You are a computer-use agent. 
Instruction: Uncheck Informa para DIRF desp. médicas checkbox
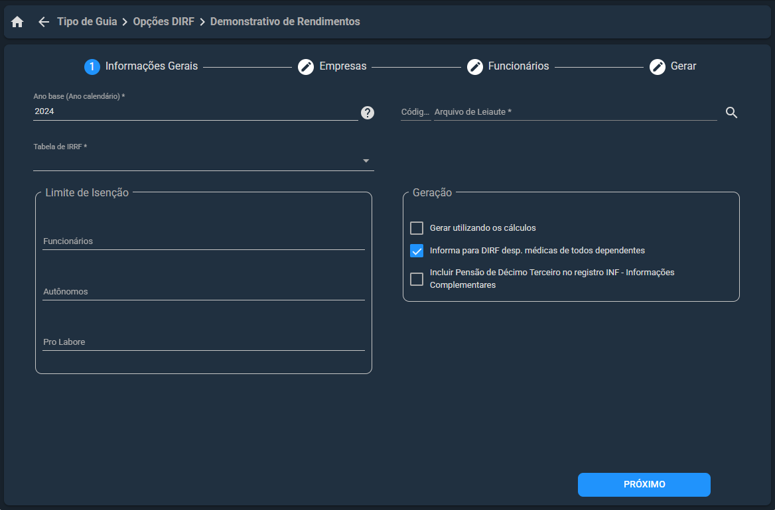point(417,251)
